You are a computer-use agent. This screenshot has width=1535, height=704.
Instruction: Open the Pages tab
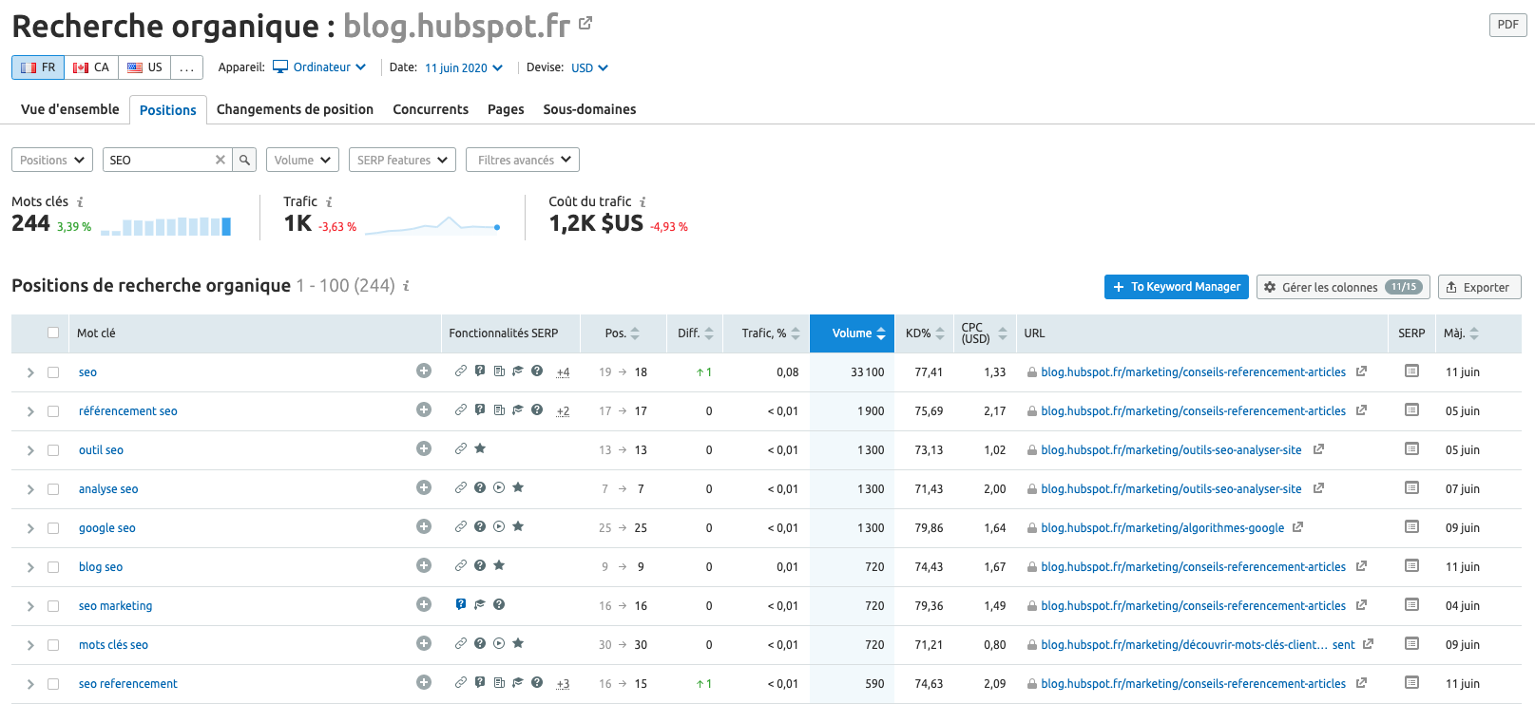click(x=506, y=109)
